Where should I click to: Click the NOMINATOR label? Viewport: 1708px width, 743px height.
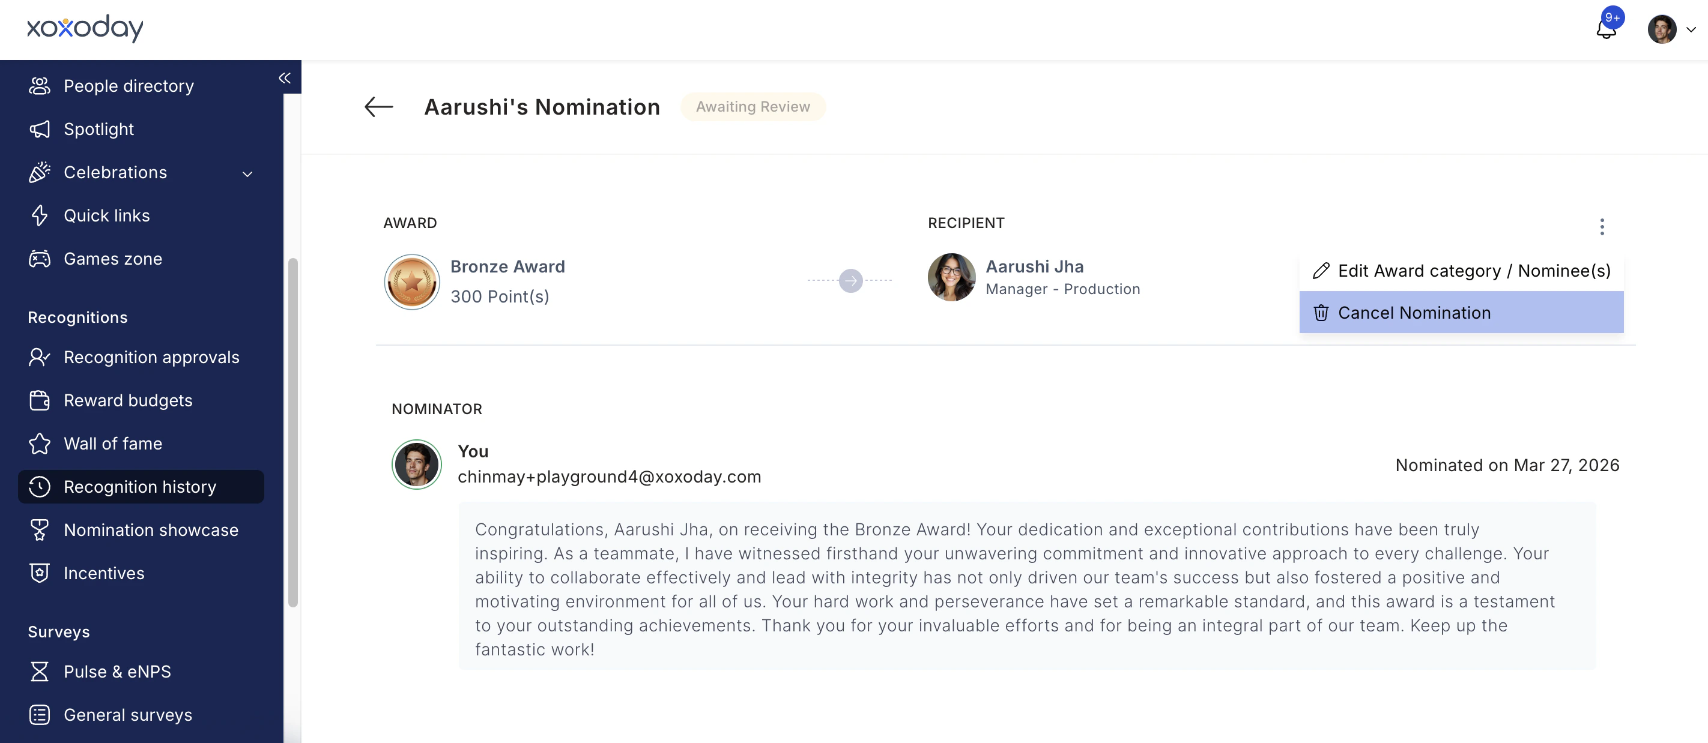437,409
